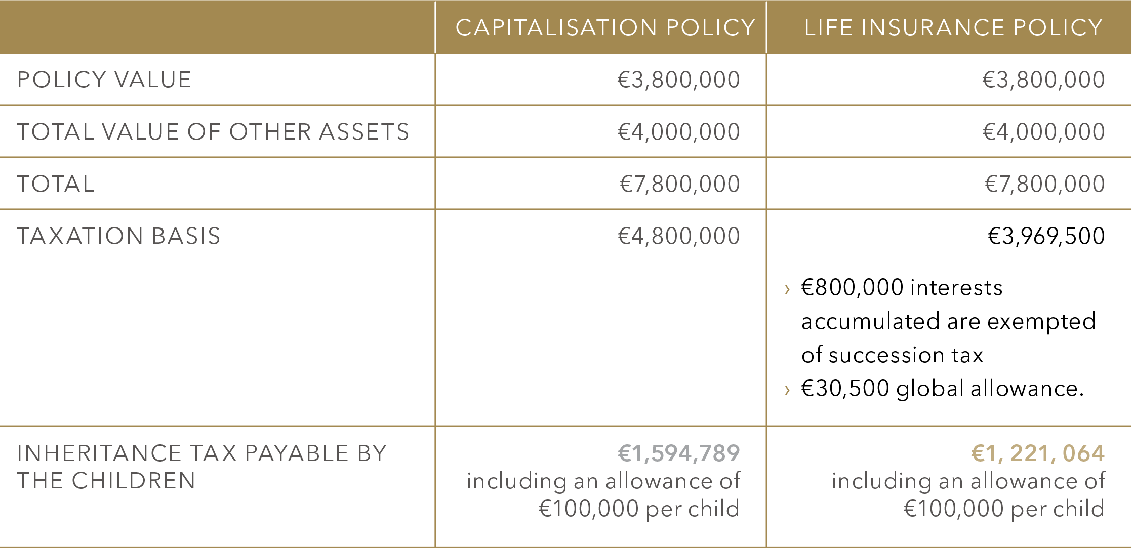Click the Life Insurance Policy column header
The width and height of the screenshot is (1133, 550).
tap(953, 27)
